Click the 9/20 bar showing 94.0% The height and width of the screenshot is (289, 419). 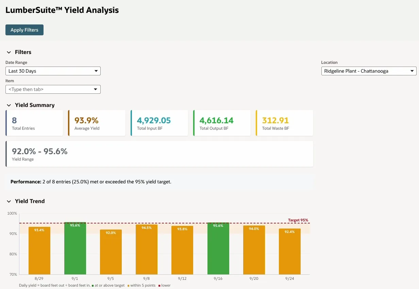point(254,250)
